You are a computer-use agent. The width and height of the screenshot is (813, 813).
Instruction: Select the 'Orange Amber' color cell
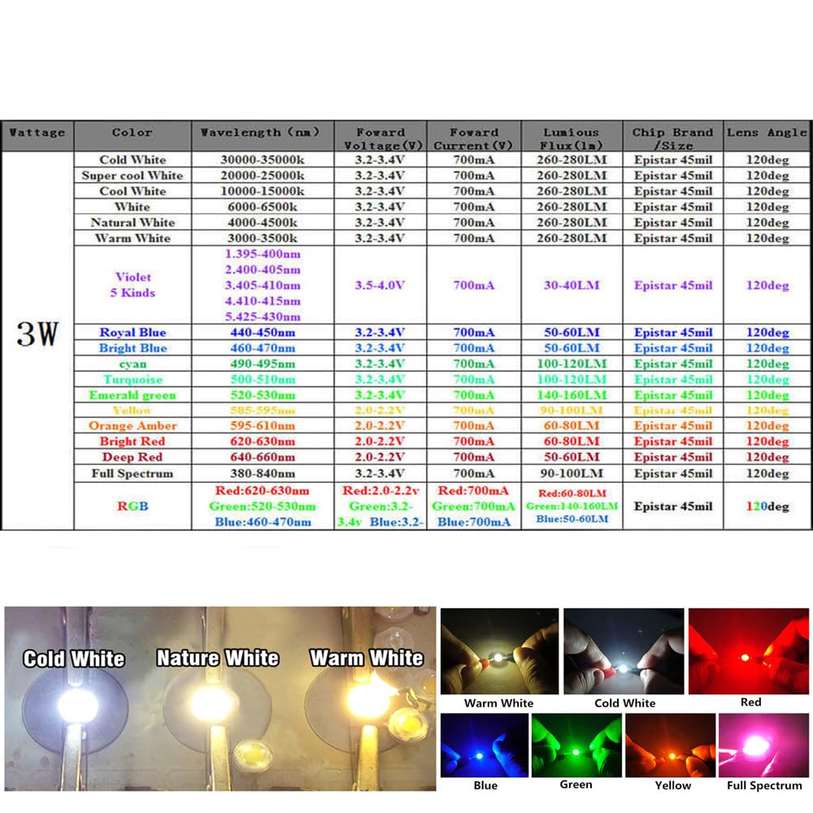(133, 426)
